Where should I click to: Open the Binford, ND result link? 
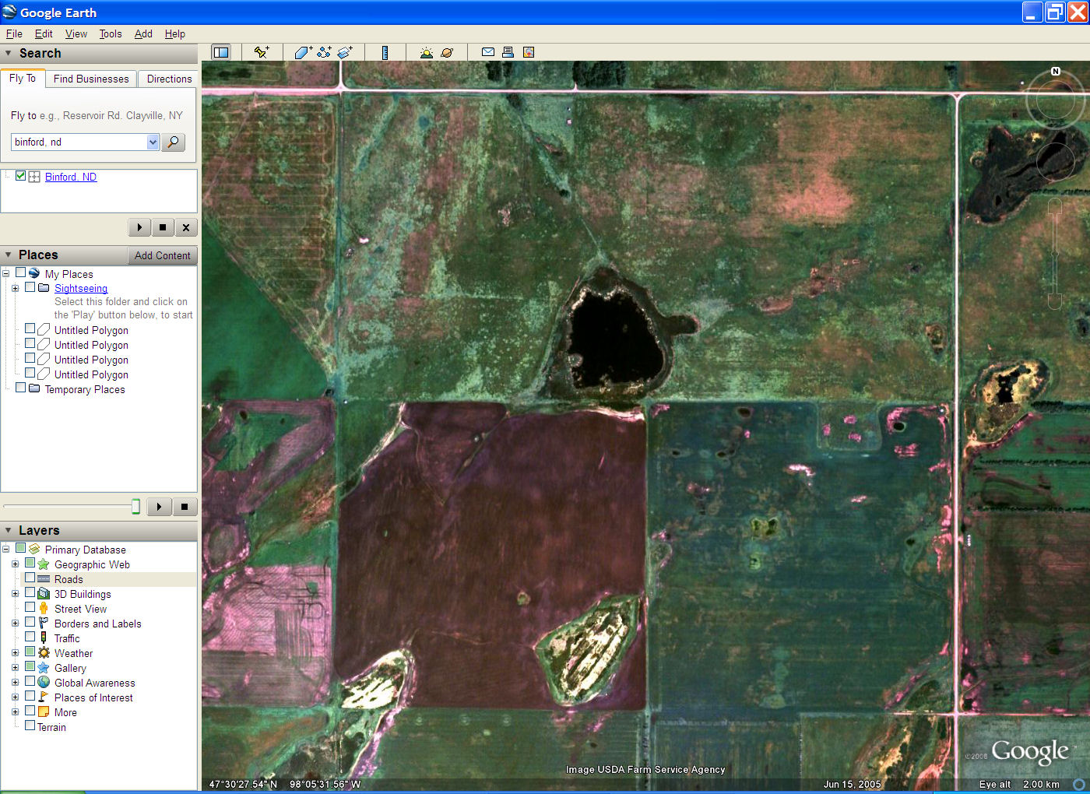[71, 177]
